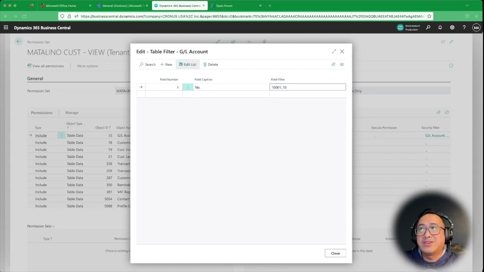This screenshot has width=484, height=272.
Task: Click the edit pencil icon on Permission Set page
Action: (x=218, y=42)
